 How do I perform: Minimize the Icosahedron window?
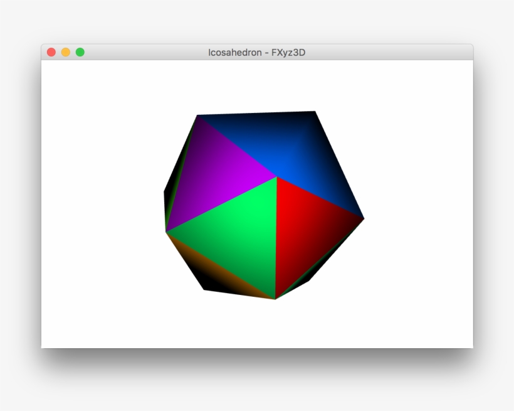pyautogui.click(x=65, y=53)
